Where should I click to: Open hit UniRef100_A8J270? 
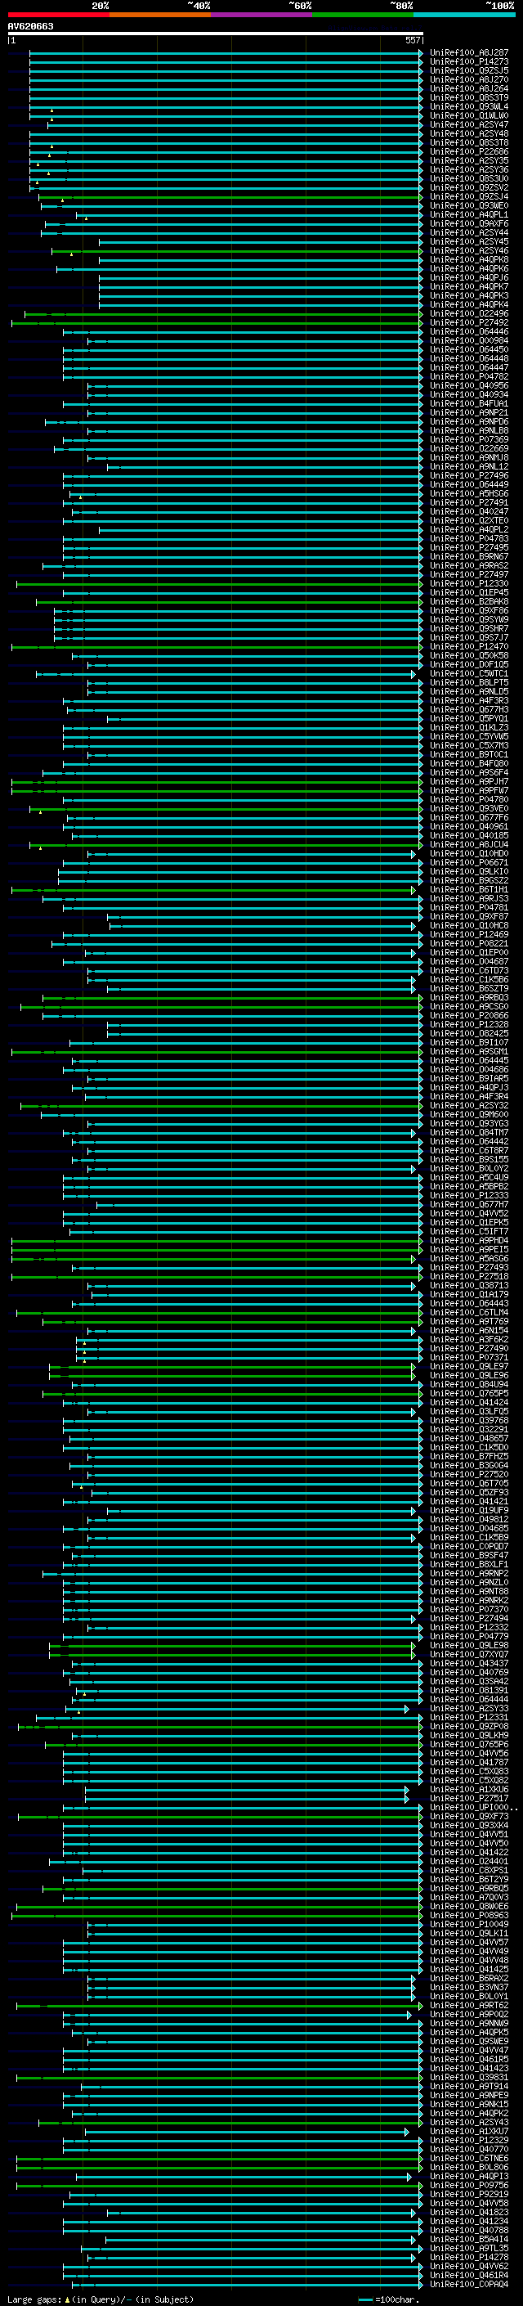pyautogui.click(x=468, y=79)
